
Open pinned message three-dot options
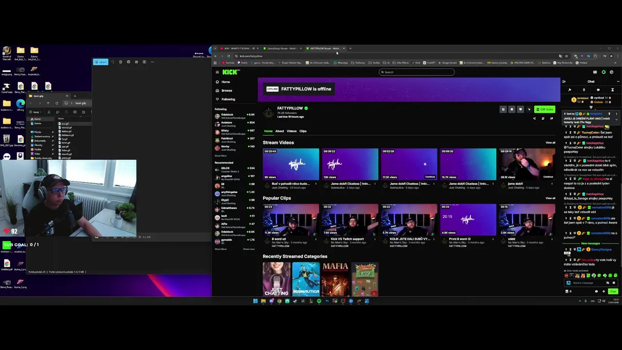[x=616, y=114]
